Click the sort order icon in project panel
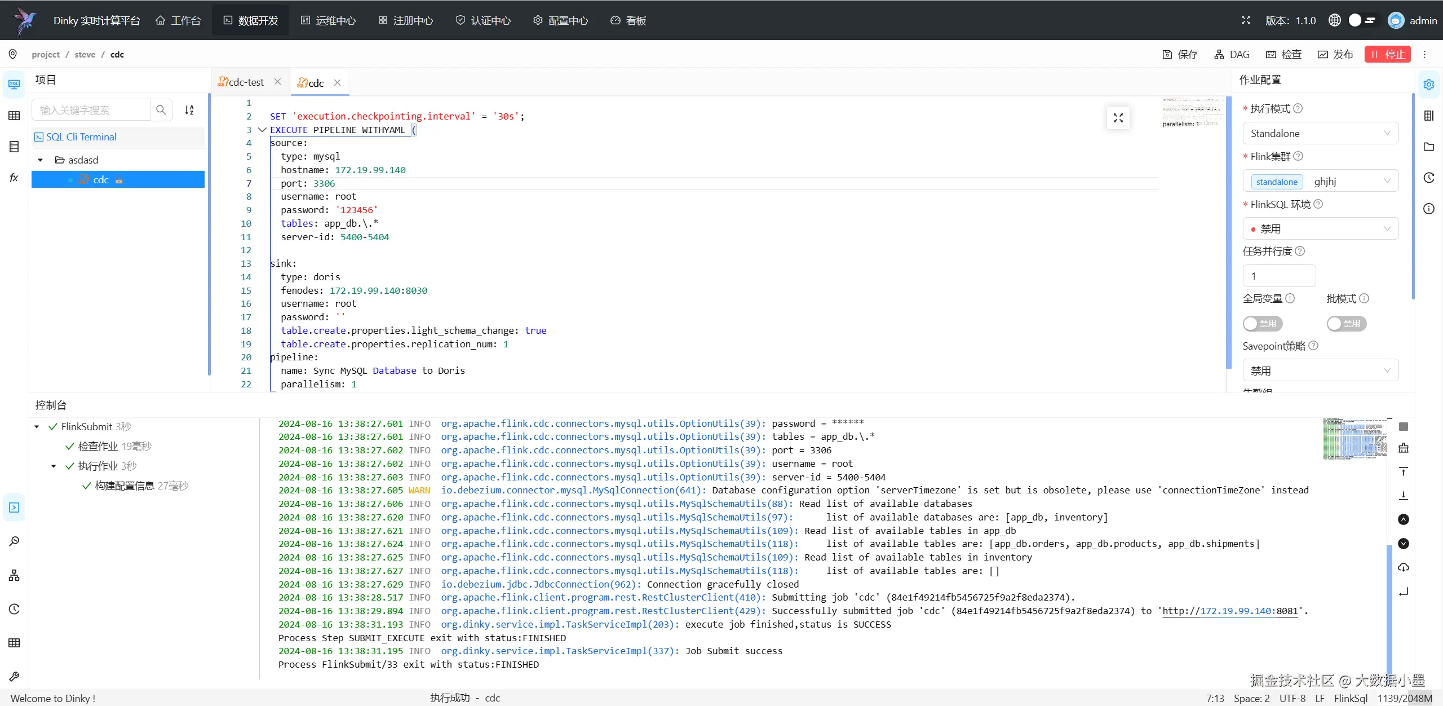This screenshot has height=706, width=1443. (189, 110)
